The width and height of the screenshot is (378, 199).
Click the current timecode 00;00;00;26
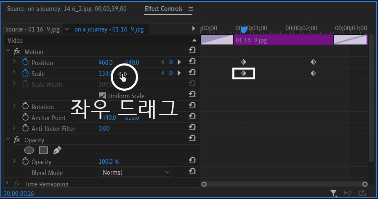[19, 194]
